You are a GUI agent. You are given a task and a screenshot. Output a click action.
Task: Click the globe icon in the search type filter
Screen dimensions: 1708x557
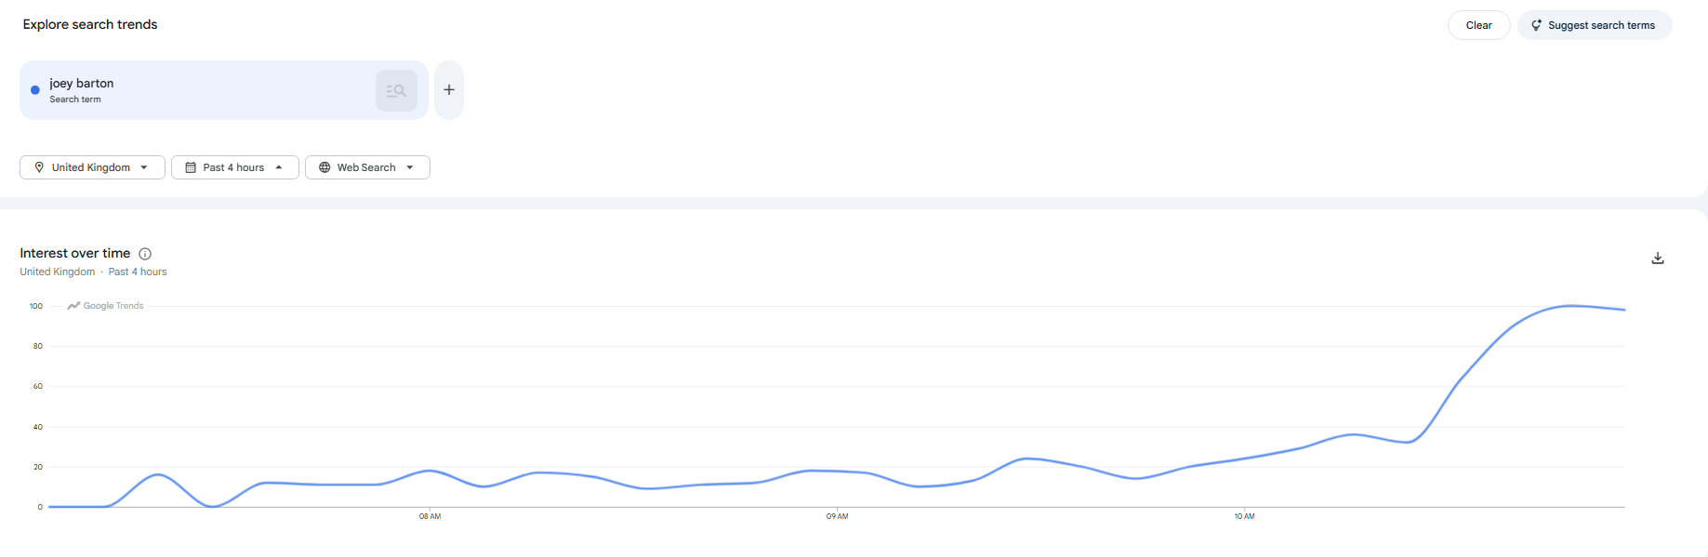[x=324, y=167]
